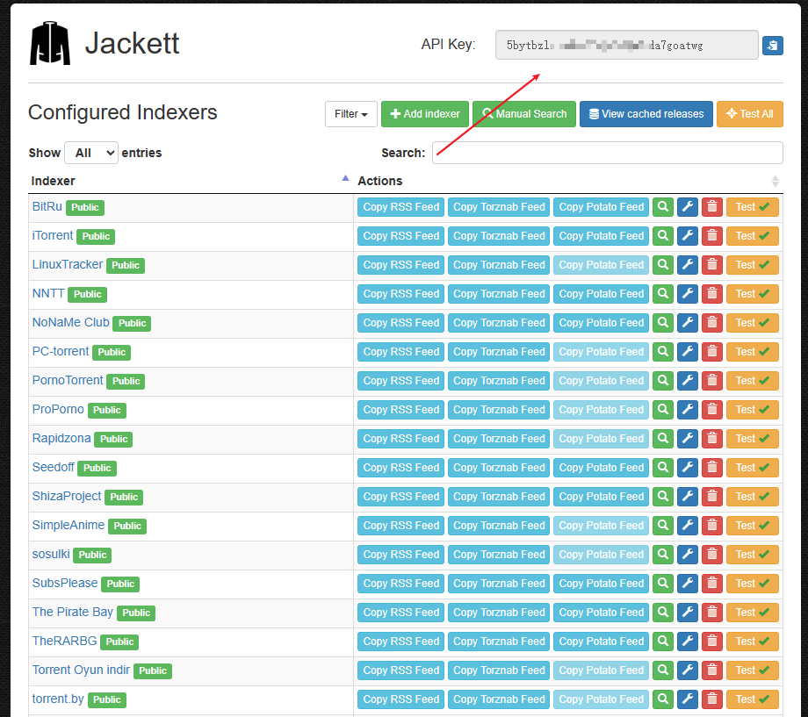Copy Torznab Feed for iTorrent

(499, 236)
